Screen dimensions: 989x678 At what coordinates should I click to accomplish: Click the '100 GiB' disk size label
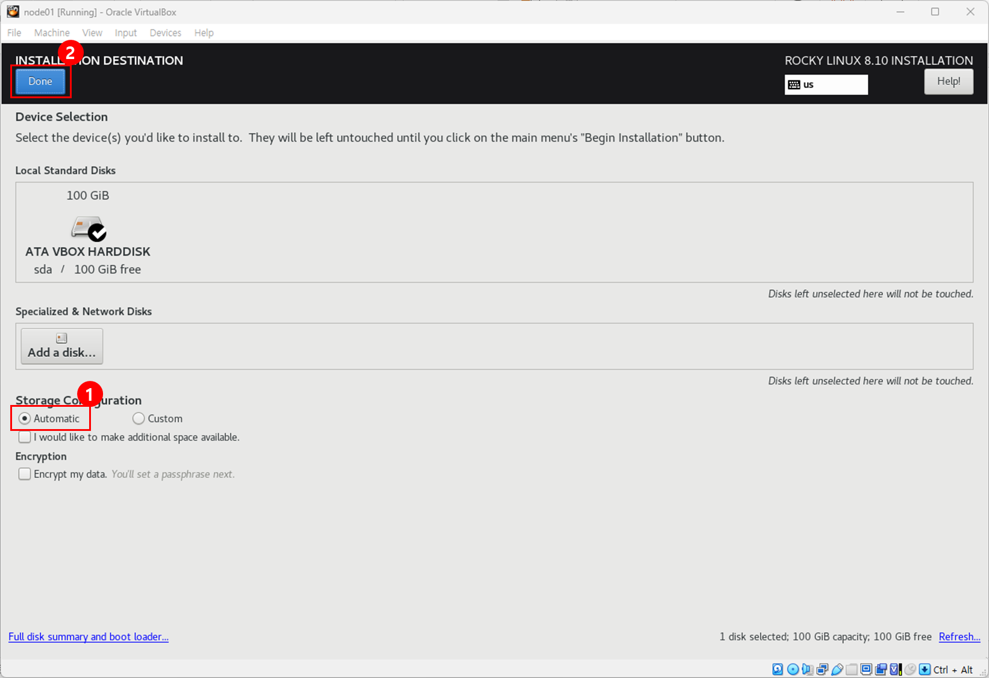88,195
